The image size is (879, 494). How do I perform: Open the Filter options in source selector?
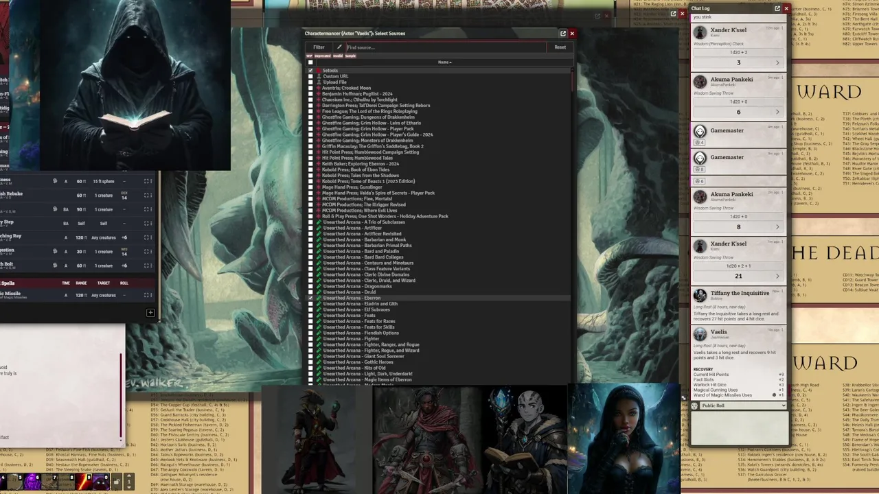[x=319, y=47]
